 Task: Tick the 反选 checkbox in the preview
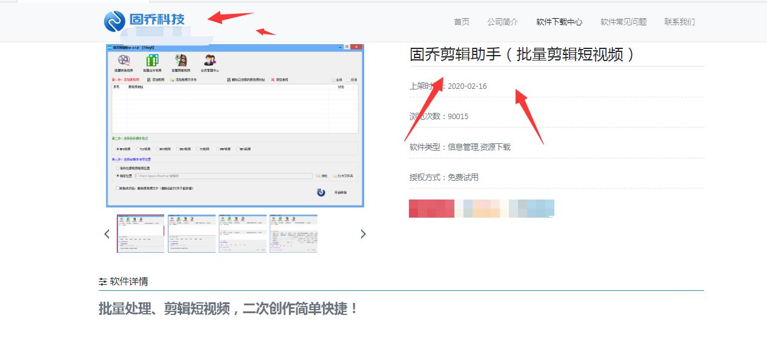(x=349, y=80)
